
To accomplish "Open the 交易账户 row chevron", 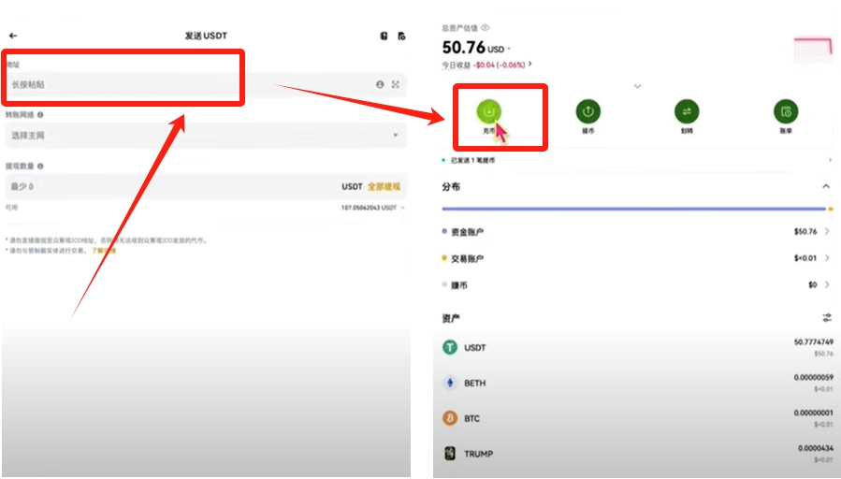I will [x=827, y=258].
